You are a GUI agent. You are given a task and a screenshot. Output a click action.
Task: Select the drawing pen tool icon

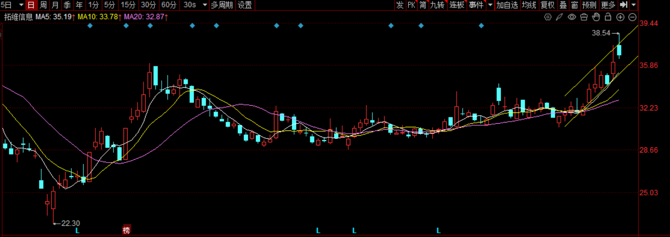click(x=559, y=17)
